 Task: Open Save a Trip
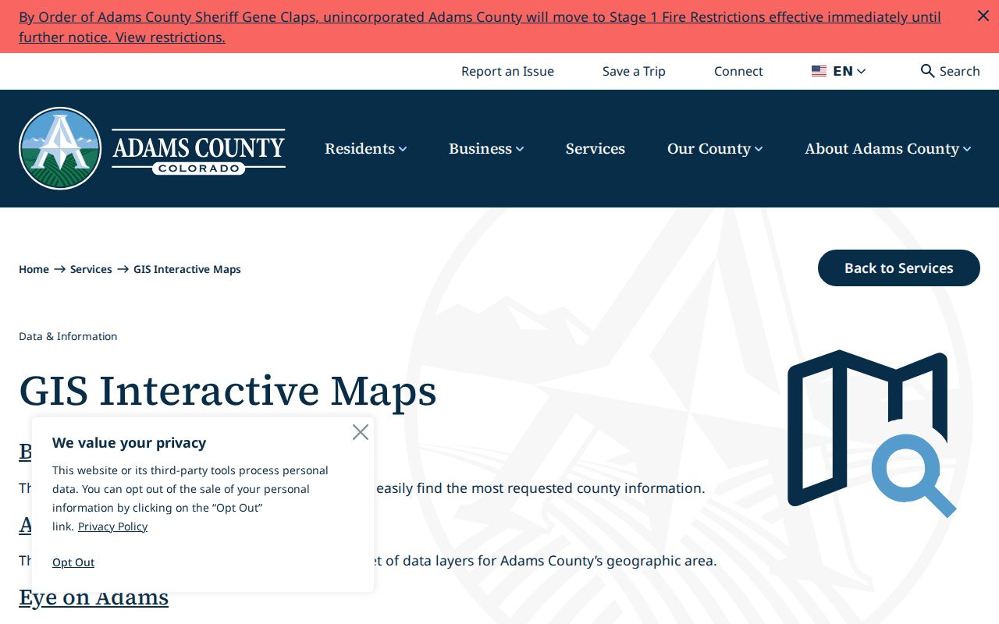(634, 71)
